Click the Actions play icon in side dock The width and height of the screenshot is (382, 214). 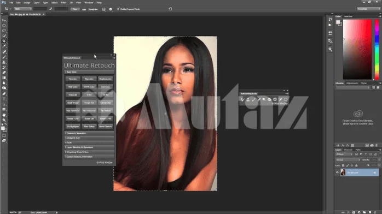[330, 25]
